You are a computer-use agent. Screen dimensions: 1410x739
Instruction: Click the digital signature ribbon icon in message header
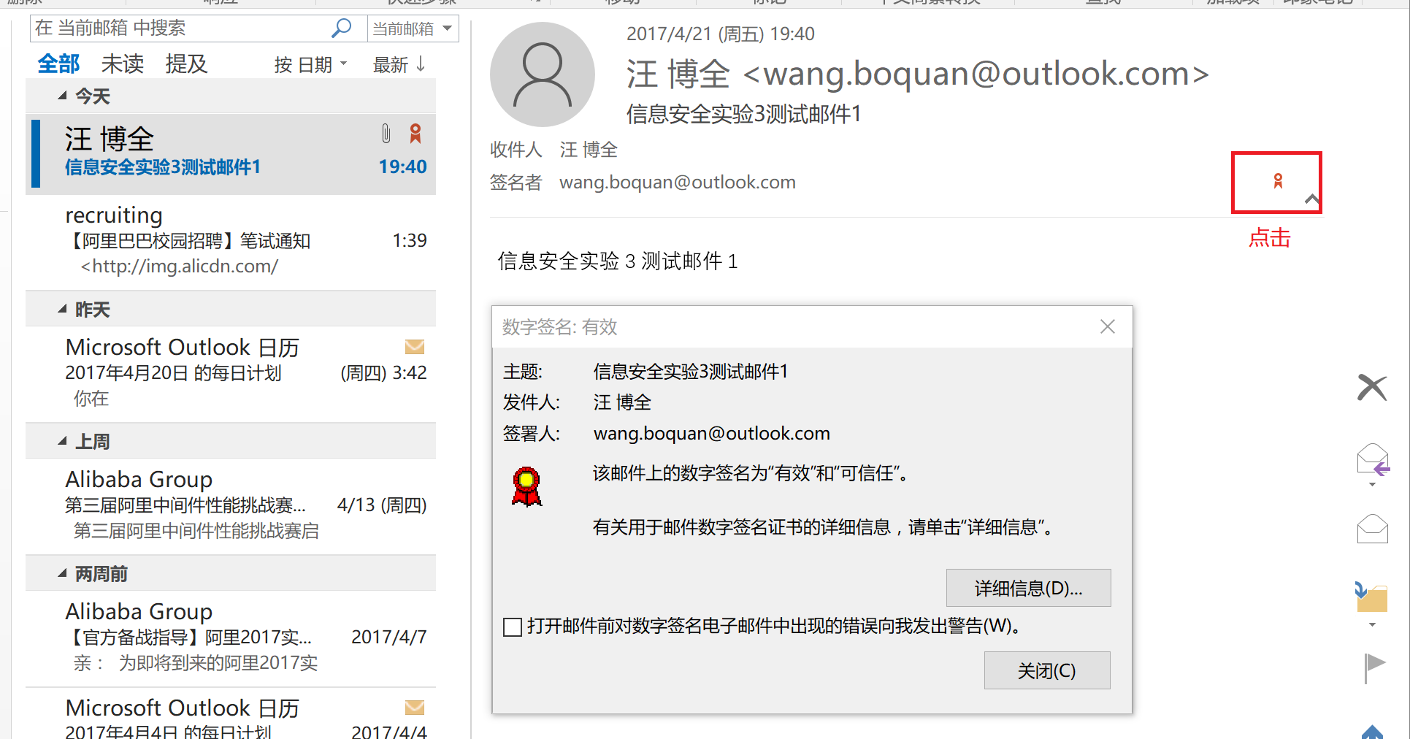pos(1277,181)
